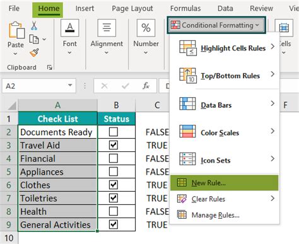The width and height of the screenshot is (299, 244).
Task: Check the Health status checkbox
Action: pos(114,211)
